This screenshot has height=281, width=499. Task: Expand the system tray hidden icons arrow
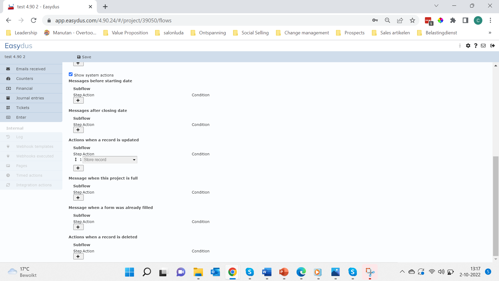(402, 272)
